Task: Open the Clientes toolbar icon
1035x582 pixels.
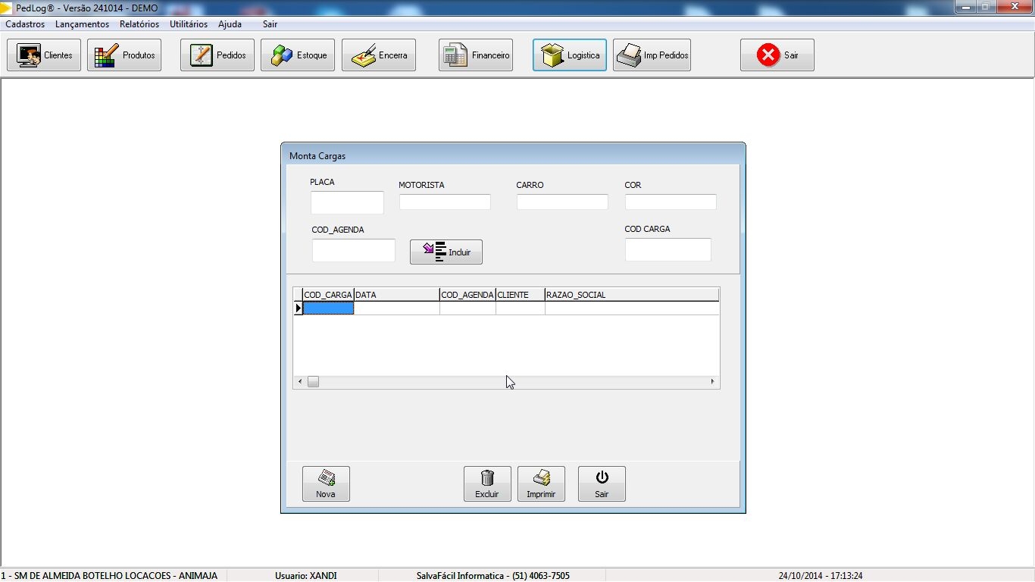Action: tap(30, 55)
